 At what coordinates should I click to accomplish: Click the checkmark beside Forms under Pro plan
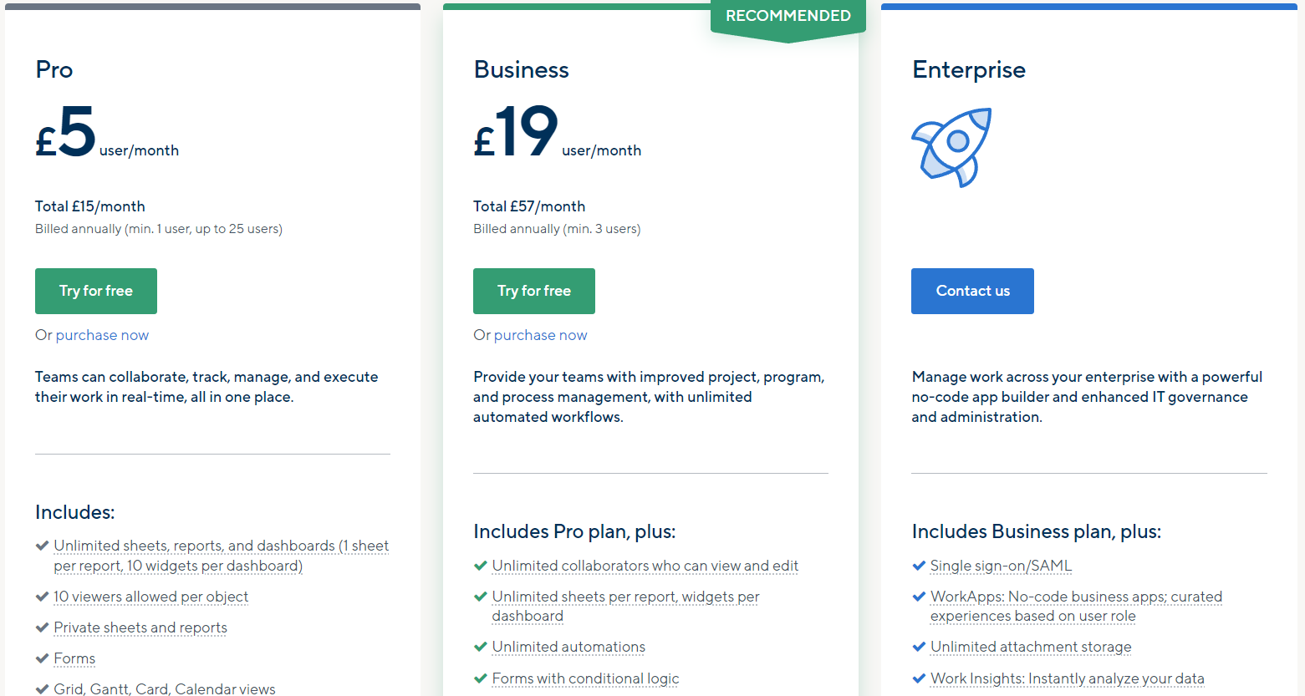click(40, 659)
